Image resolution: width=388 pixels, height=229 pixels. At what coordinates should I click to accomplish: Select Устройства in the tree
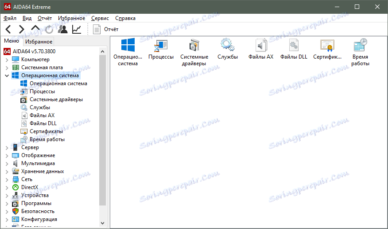point(35,195)
